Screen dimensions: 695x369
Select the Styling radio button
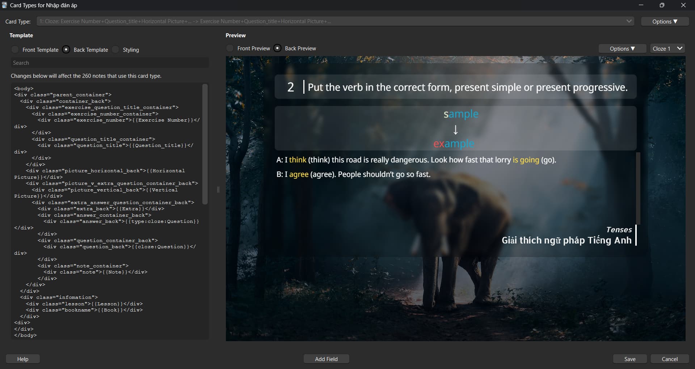(x=115, y=50)
